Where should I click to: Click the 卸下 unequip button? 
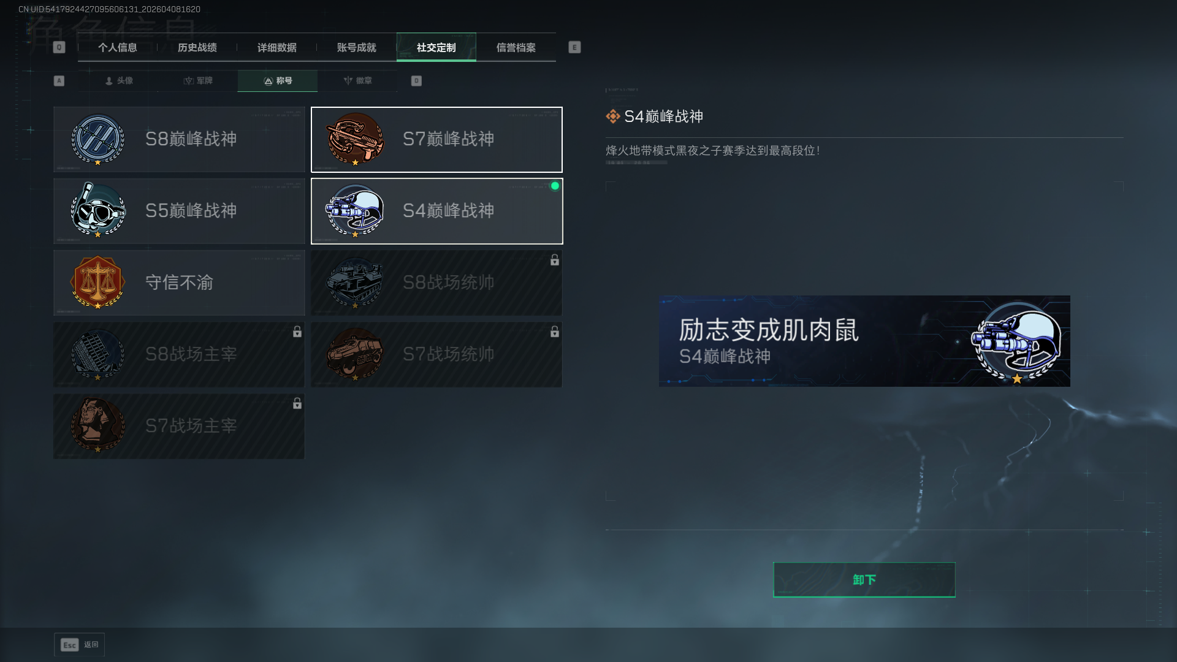(864, 580)
